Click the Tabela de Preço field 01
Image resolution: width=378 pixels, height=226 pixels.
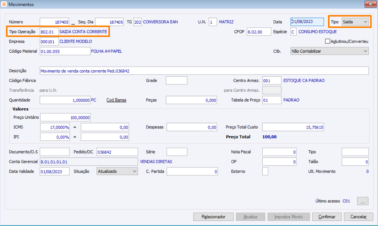pos(272,100)
